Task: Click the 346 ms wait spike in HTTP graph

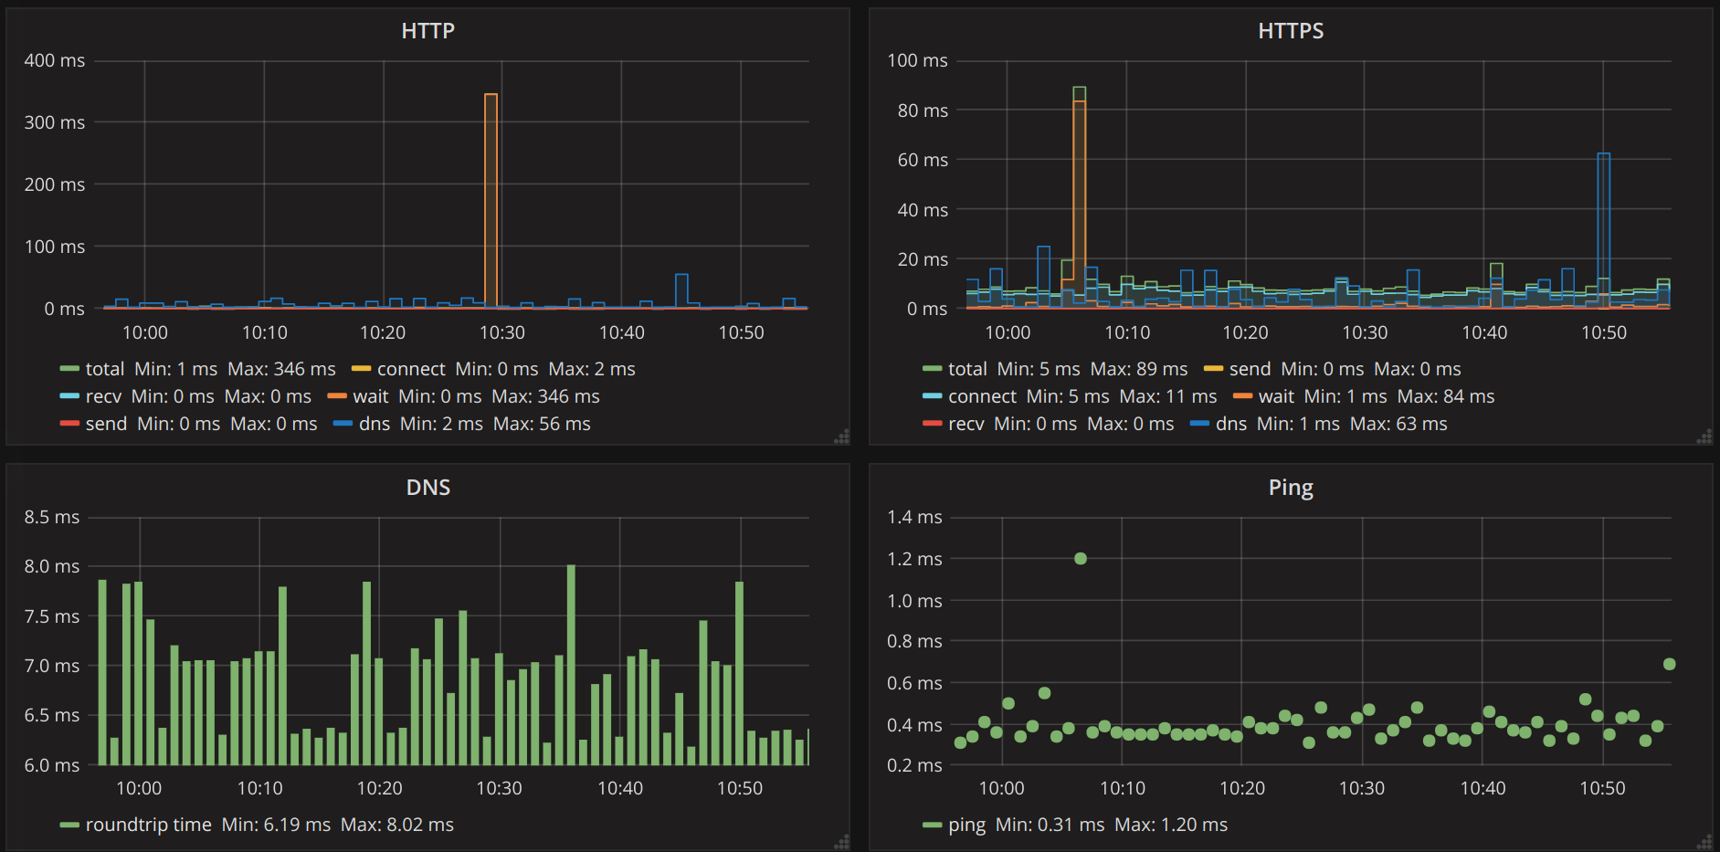Action: pos(491,200)
